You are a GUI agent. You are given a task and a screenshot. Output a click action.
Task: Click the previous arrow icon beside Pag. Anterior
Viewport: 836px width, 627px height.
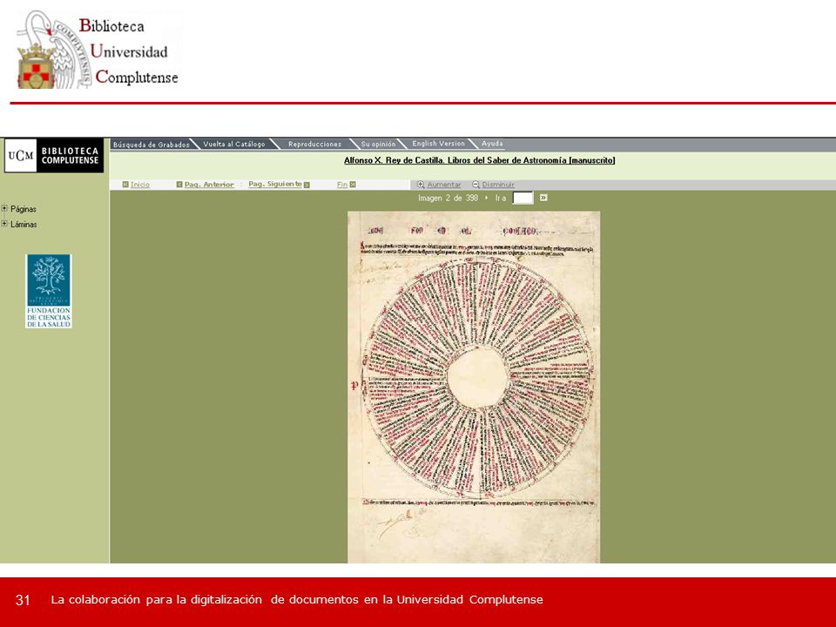pos(179,185)
